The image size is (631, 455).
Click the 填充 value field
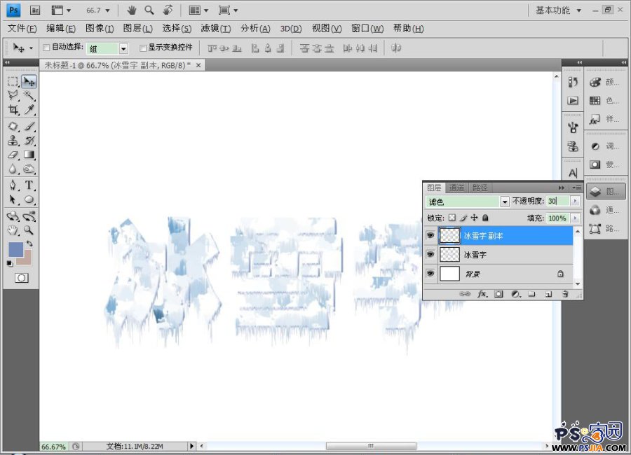pyautogui.click(x=557, y=218)
